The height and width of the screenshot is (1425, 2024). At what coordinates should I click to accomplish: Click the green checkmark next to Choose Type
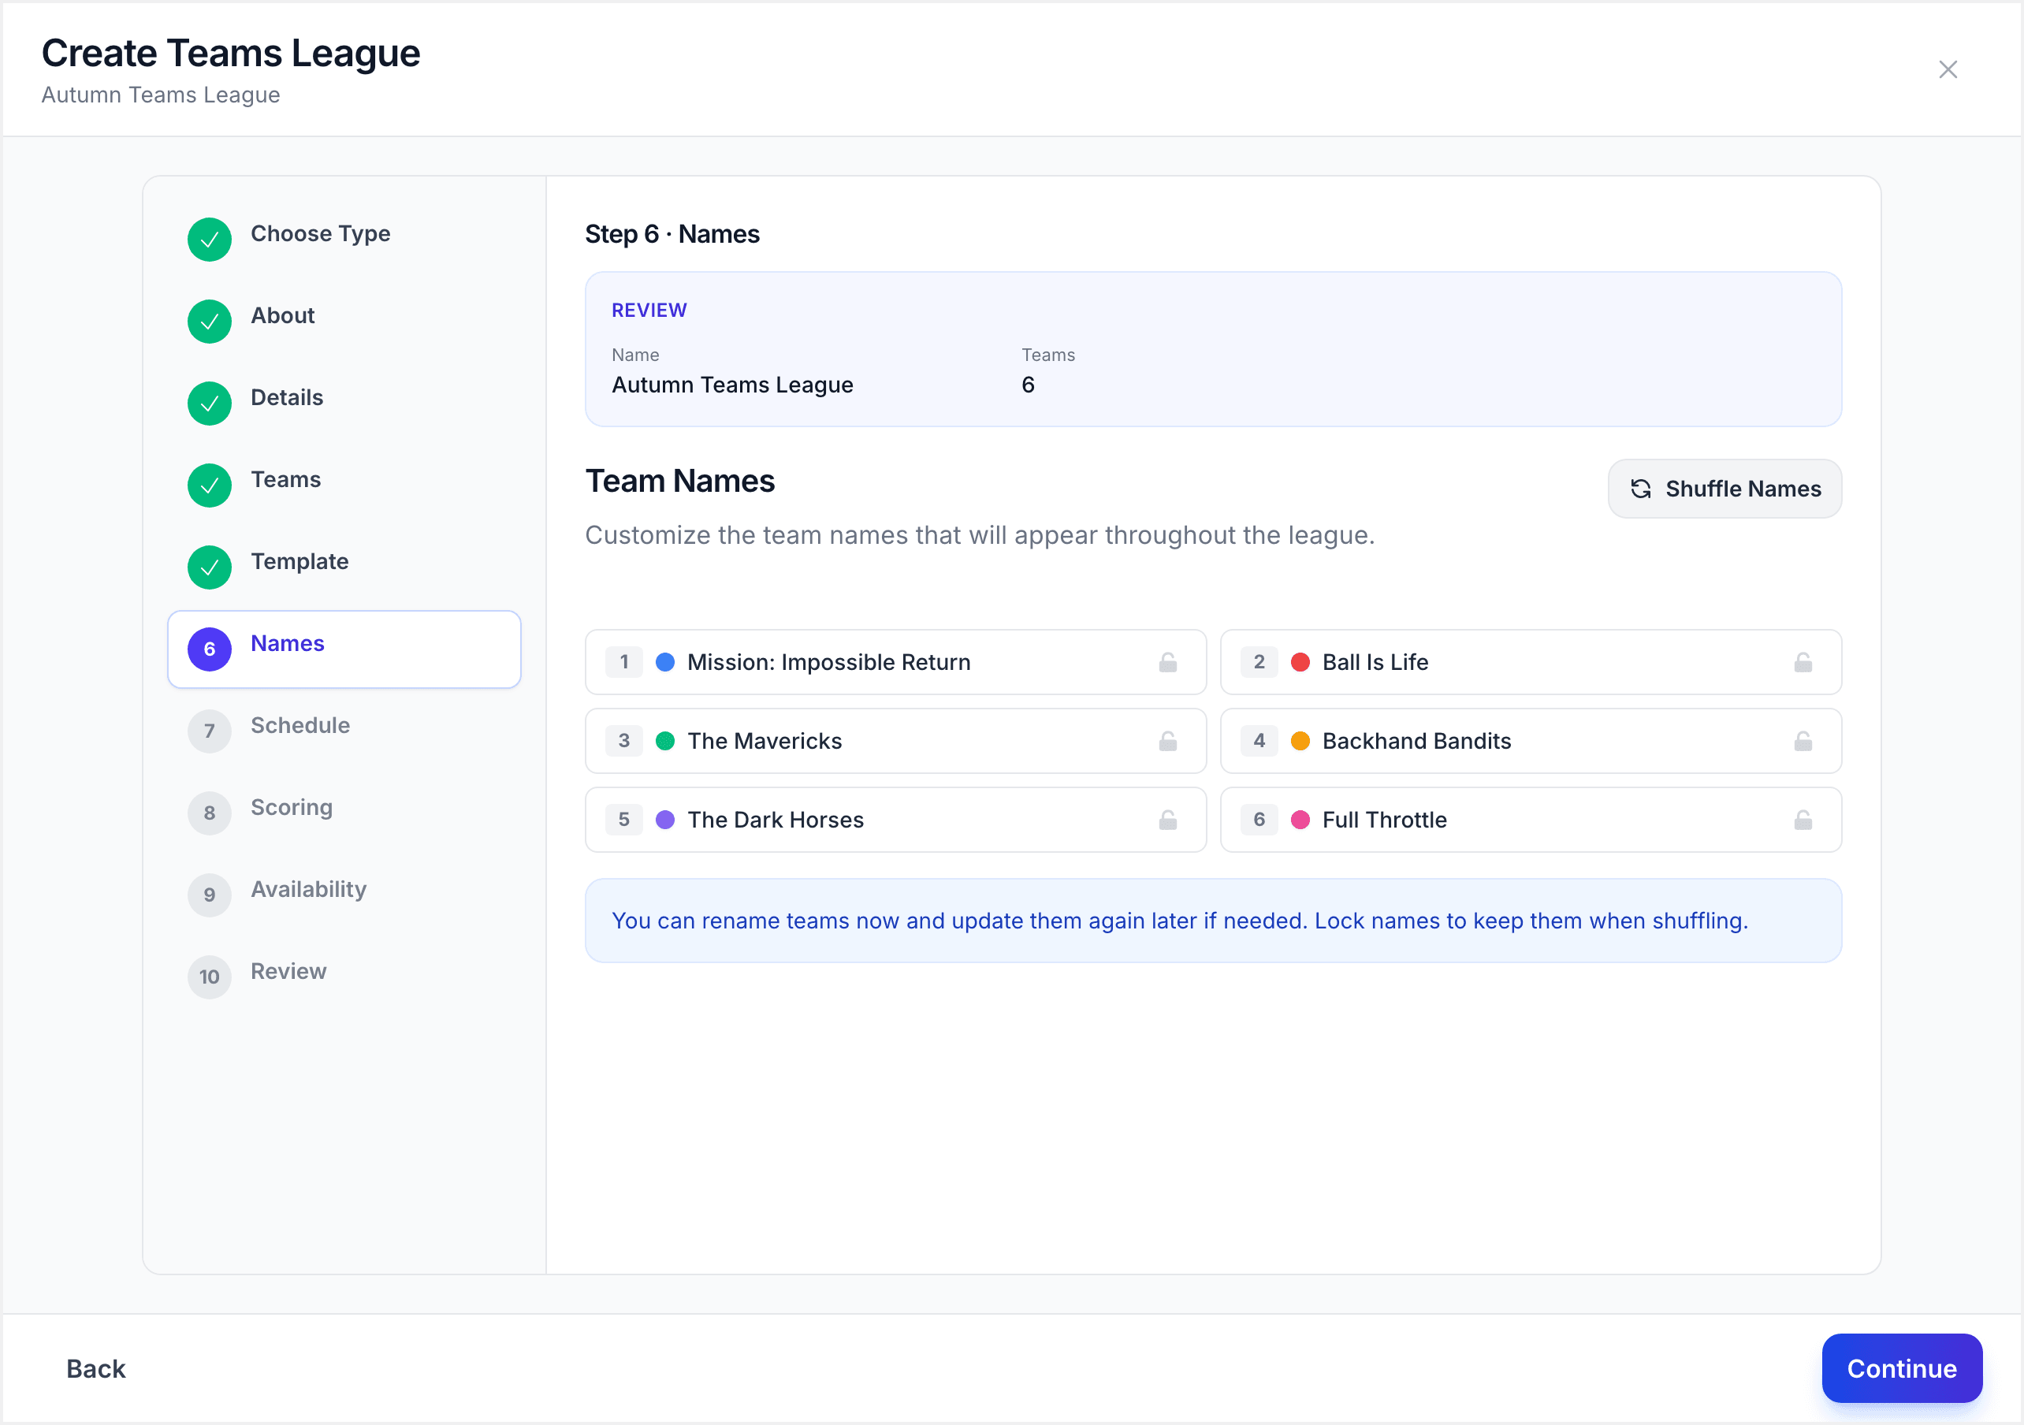210,239
